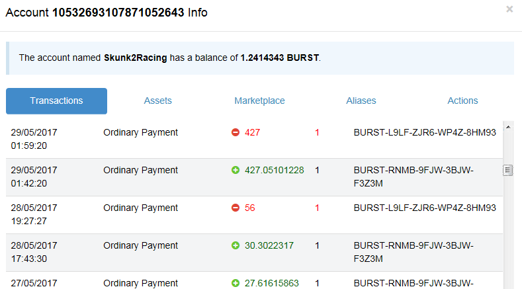Click the red fee 1 in the 427 row
Screen dimensions: 522x289
coord(318,132)
